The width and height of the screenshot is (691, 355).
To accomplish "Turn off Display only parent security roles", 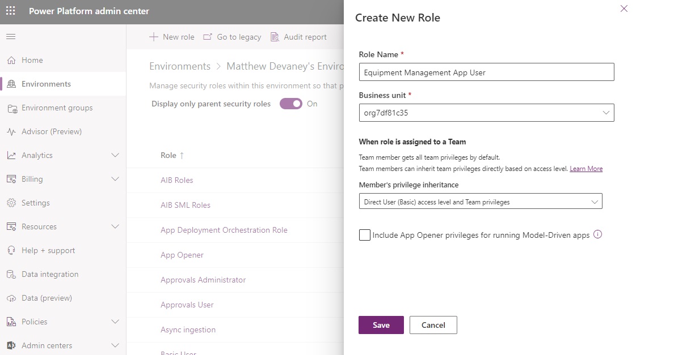I will point(291,104).
